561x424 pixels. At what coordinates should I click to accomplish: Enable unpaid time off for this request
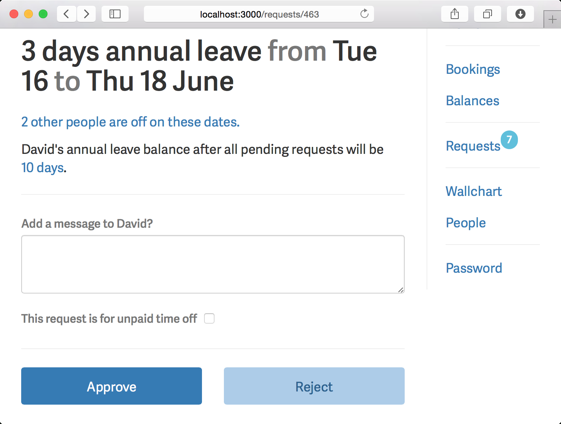coord(209,318)
